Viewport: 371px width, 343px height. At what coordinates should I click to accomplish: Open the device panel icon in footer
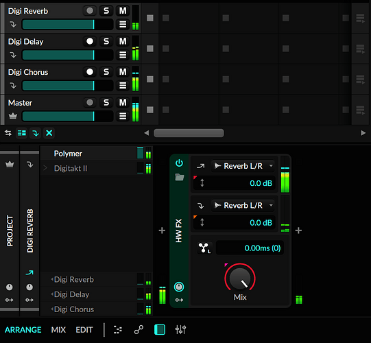coord(160,329)
